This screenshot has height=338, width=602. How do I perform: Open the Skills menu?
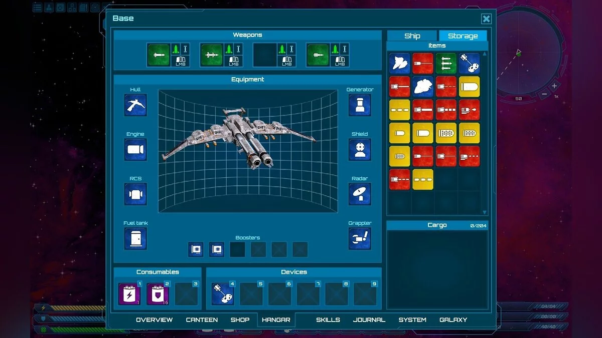click(x=328, y=319)
